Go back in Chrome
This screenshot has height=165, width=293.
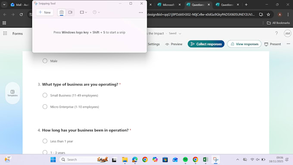[x=5, y=15]
